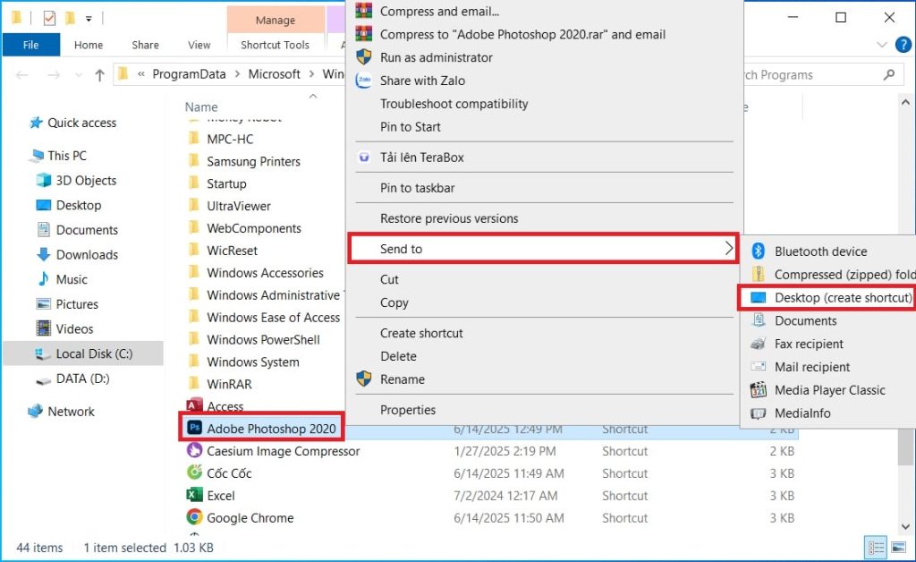The height and width of the screenshot is (562, 916).
Task: Switch to large icons view layout
Action: click(898, 548)
